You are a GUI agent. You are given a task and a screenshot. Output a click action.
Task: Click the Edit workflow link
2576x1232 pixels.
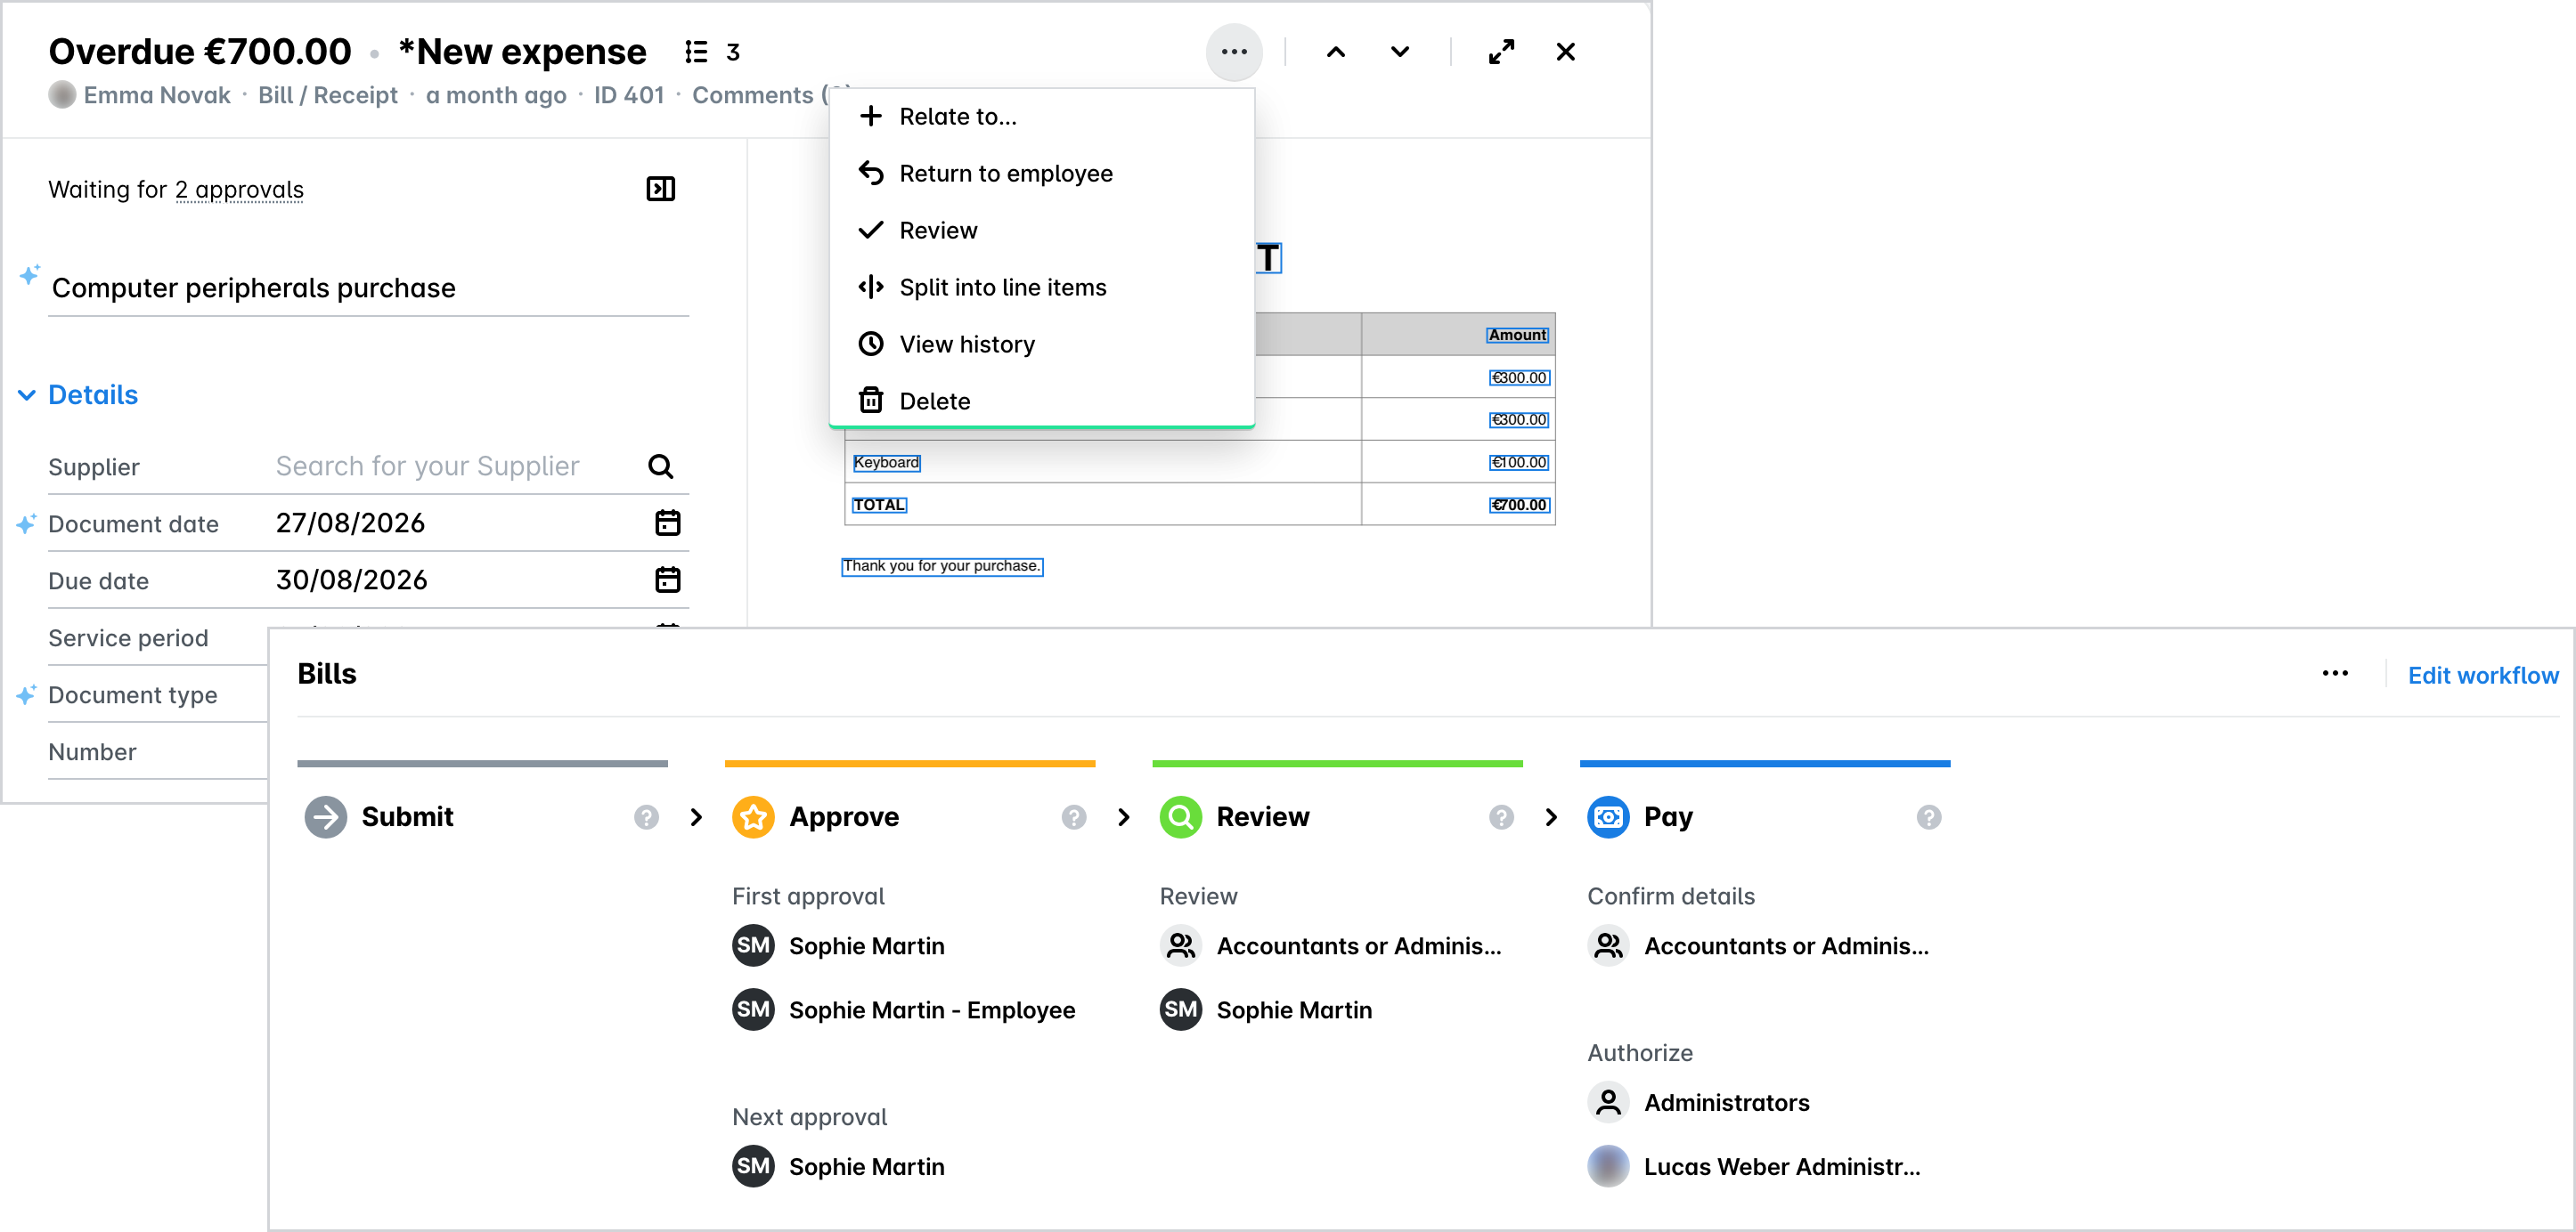[x=2483, y=676]
